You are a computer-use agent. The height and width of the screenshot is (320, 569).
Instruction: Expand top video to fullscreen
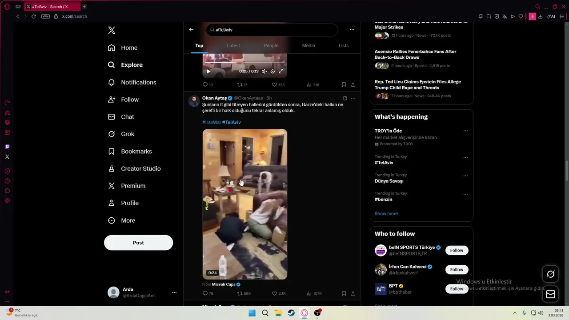[x=281, y=71]
